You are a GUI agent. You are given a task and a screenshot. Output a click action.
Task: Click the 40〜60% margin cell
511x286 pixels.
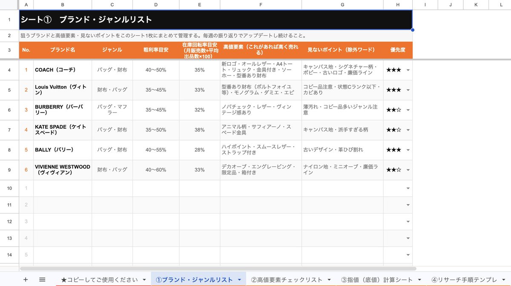156,170
